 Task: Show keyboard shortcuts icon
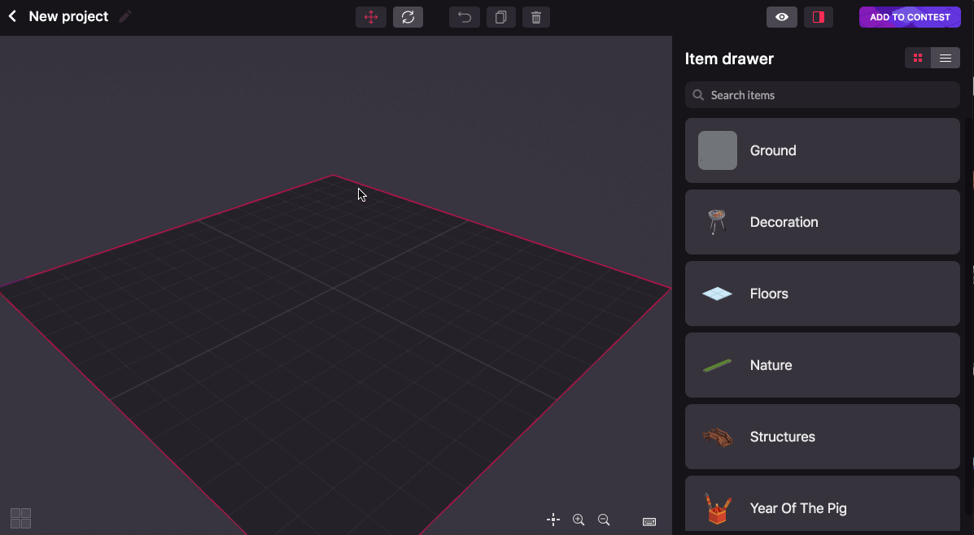tap(649, 521)
